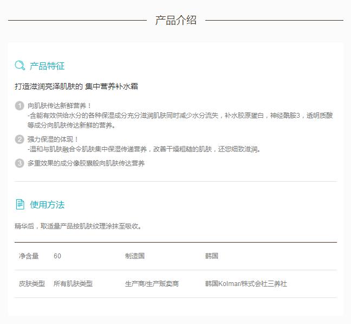Click the number 2 circle bullet

point(19,139)
